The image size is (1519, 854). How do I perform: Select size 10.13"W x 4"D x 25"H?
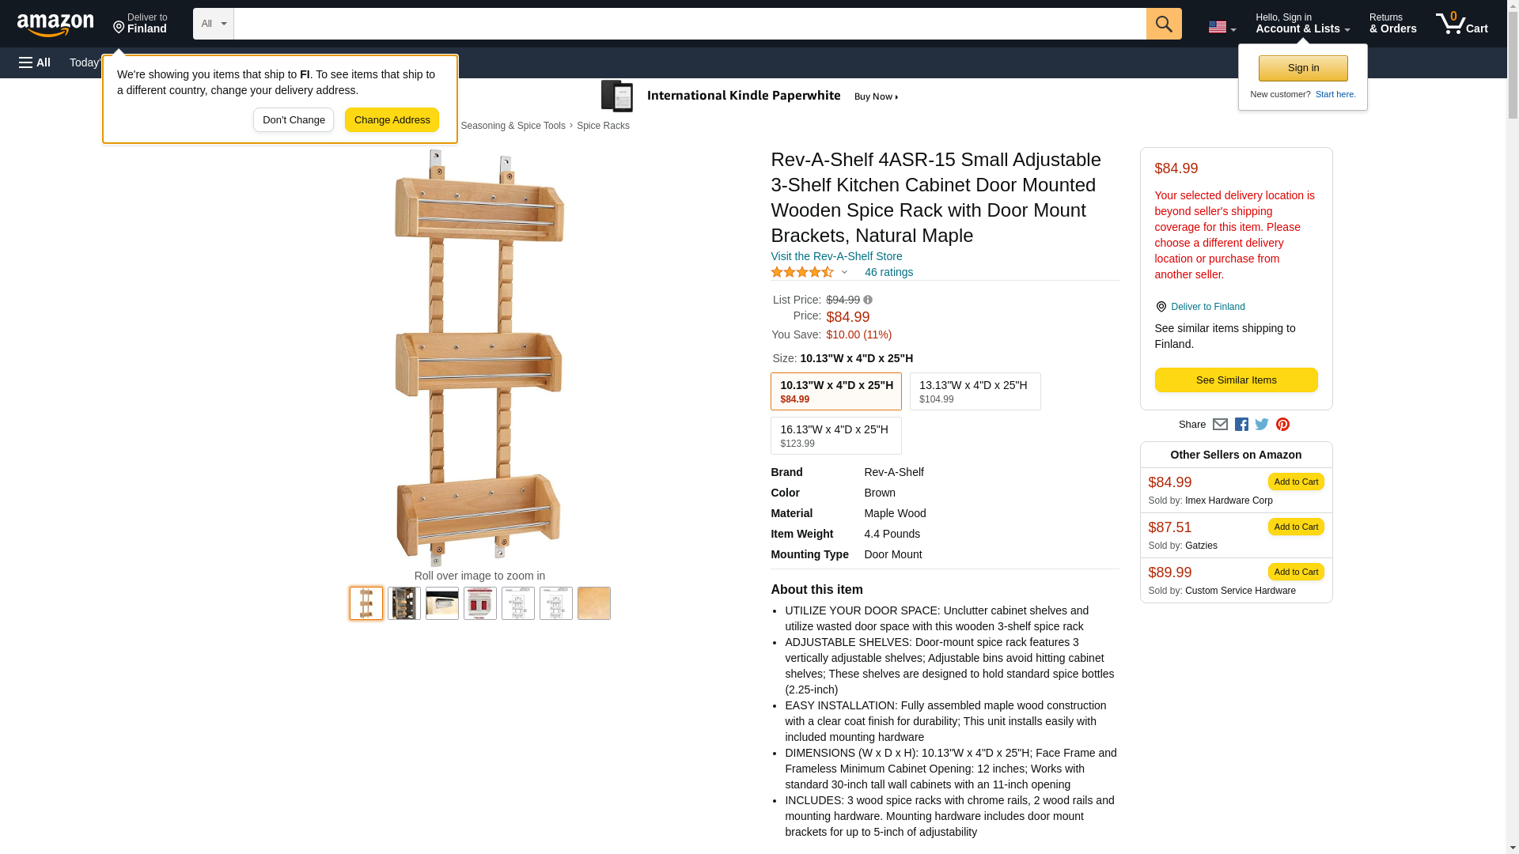835,391
